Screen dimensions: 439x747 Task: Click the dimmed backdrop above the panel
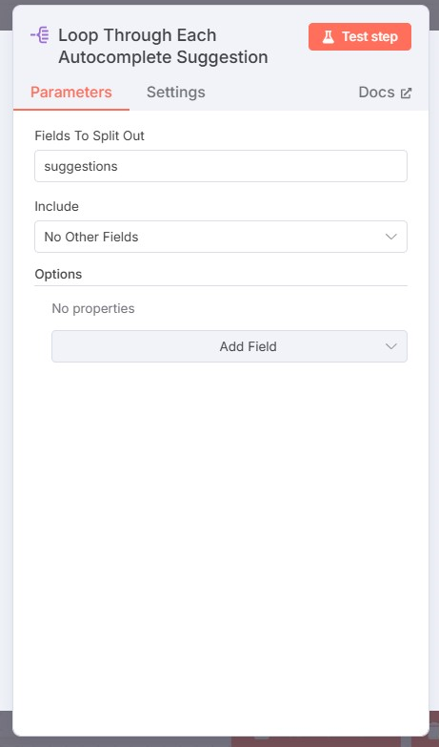click(219, 2)
